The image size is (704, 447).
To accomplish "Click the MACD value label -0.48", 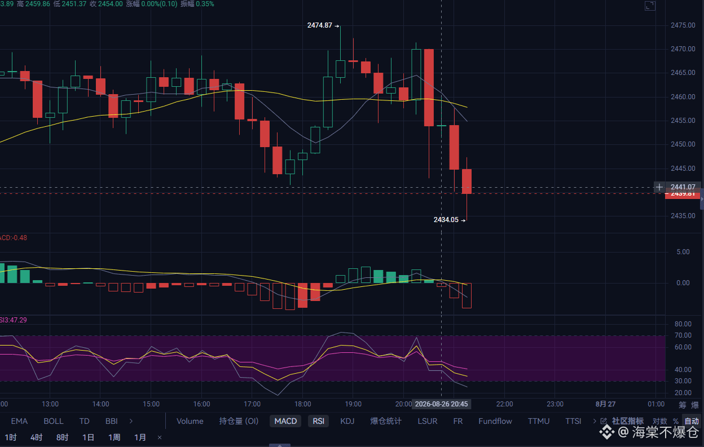I will pyautogui.click(x=14, y=238).
